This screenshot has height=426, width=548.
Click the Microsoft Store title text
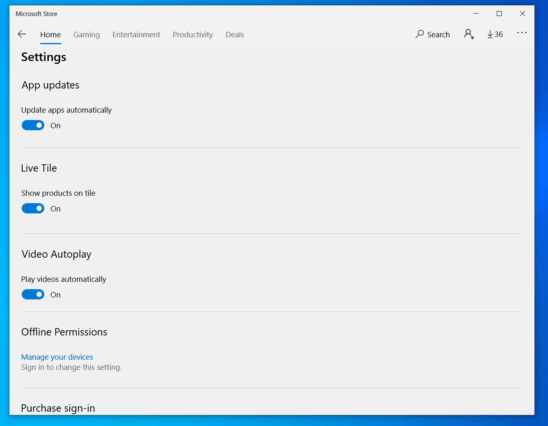tap(37, 14)
